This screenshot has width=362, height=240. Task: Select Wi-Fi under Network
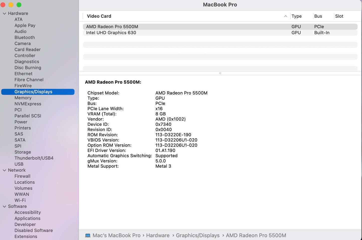point(20,200)
